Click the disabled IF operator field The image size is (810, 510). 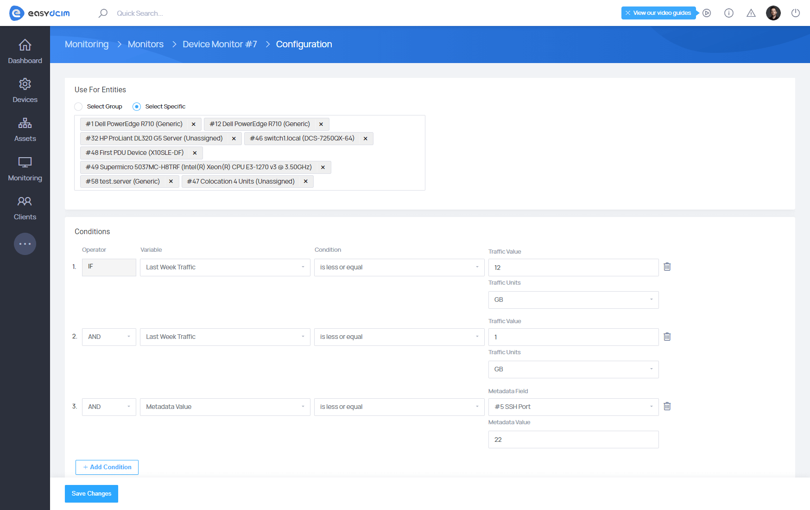(x=109, y=268)
